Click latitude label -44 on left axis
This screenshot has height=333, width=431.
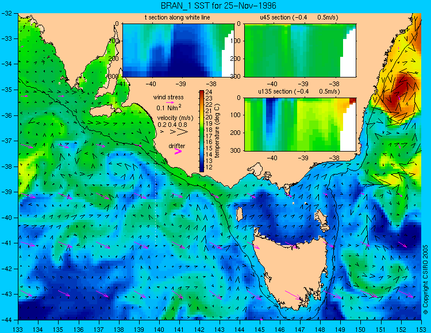(x=7, y=320)
